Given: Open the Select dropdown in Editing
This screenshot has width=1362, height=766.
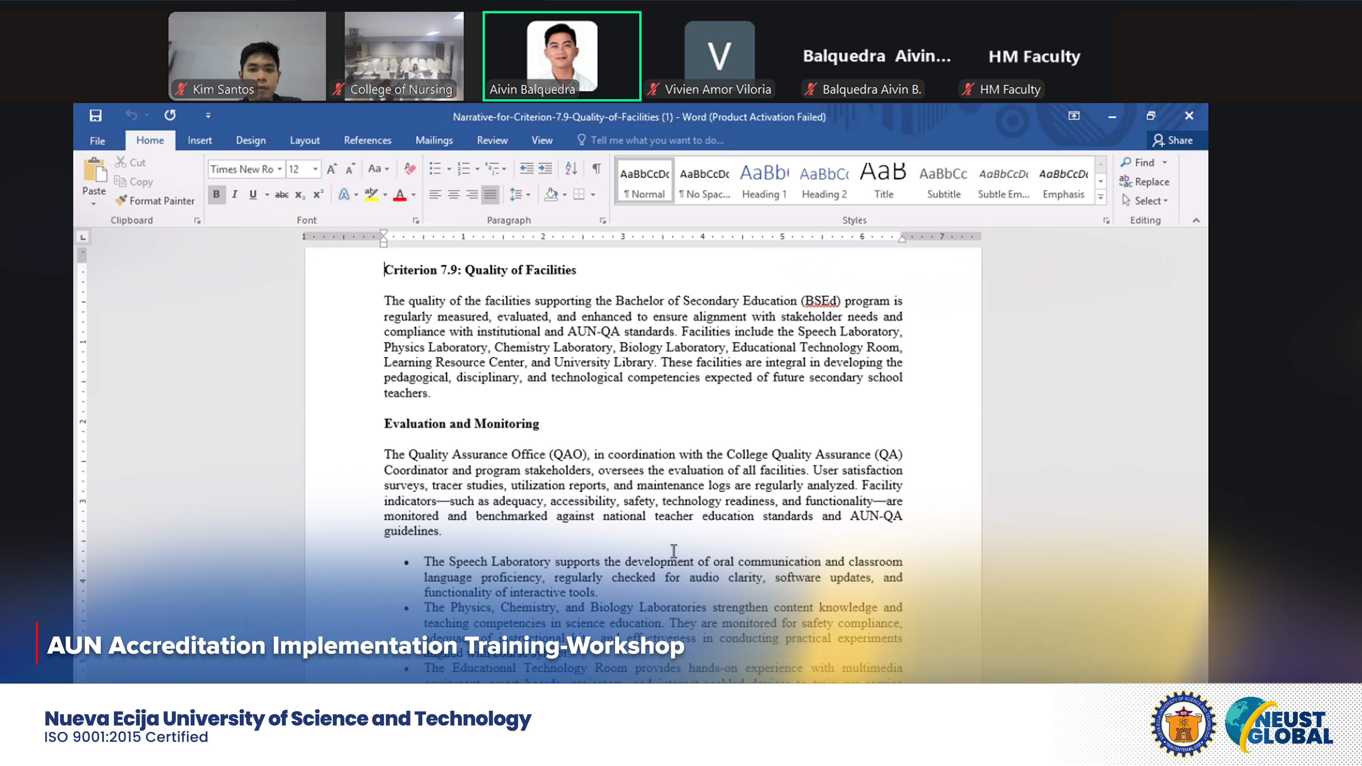Looking at the screenshot, I should [1145, 201].
